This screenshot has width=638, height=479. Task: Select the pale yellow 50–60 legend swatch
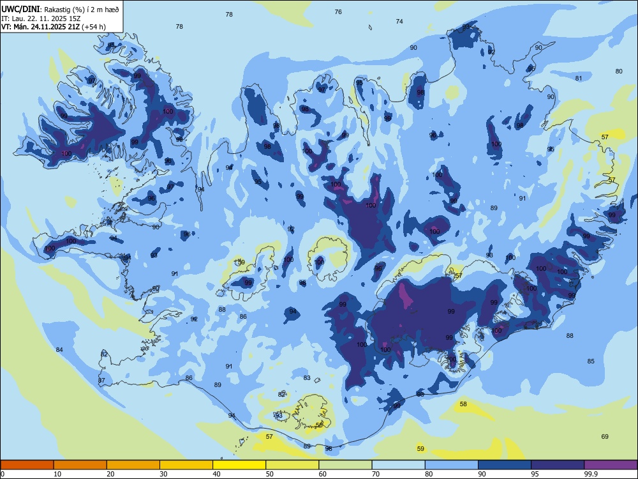(x=292, y=465)
